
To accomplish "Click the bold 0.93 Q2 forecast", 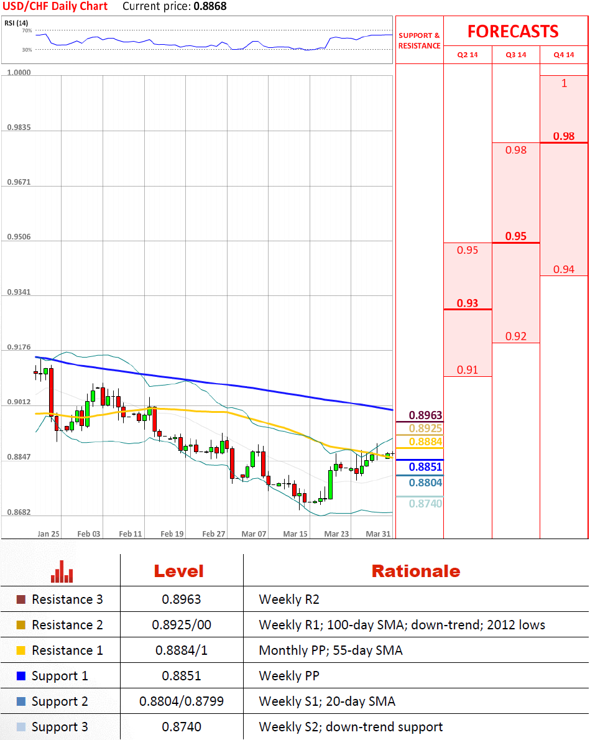I will click(468, 303).
